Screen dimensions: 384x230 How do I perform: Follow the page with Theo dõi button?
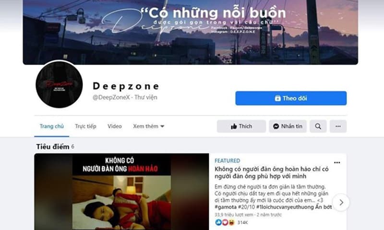coord(291,98)
